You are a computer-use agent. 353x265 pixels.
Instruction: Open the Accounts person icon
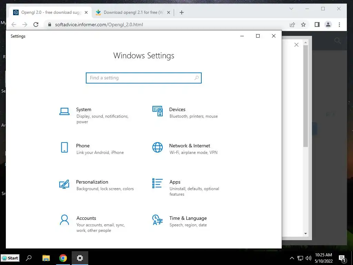(x=64, y=220)
